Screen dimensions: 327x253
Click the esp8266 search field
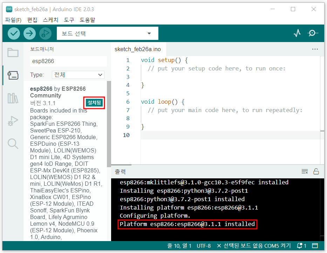coord(68,61)
